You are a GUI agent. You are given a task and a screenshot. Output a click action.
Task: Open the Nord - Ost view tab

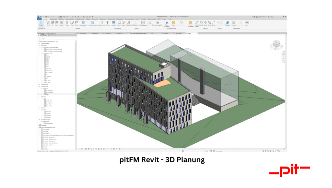click(x=119, y=33)
